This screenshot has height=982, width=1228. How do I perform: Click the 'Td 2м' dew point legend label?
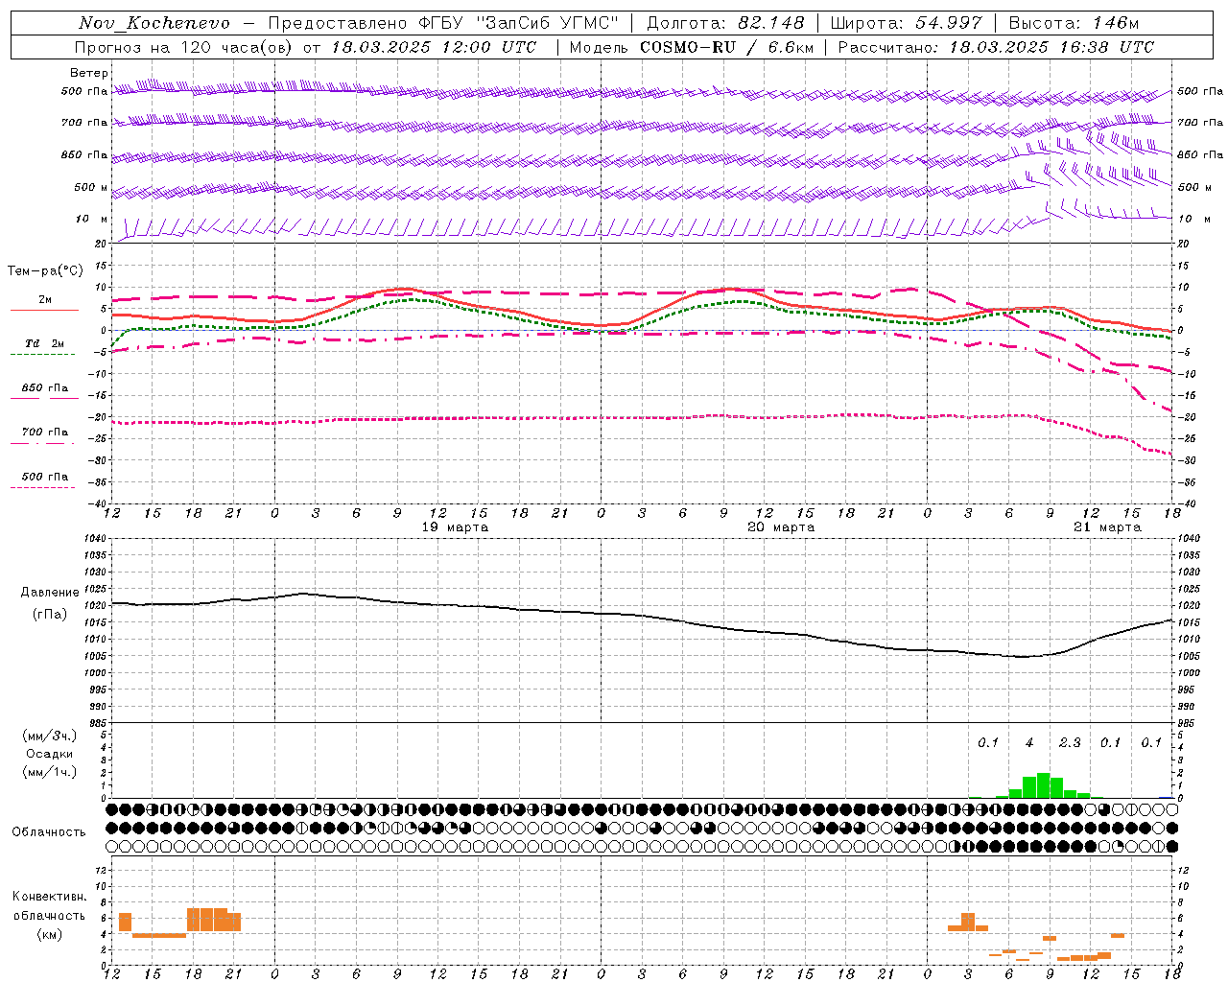(45, 343)
